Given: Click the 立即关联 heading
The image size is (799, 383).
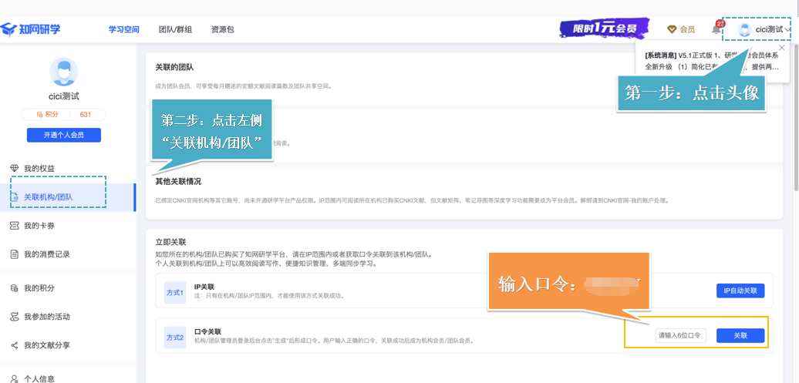Looking at the screenshot, I should click(x=170, y=243).
